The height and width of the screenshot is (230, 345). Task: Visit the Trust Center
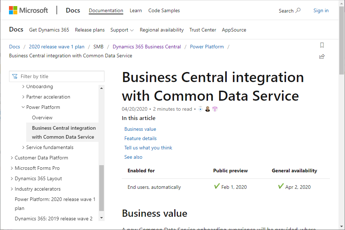pos(203,30)
